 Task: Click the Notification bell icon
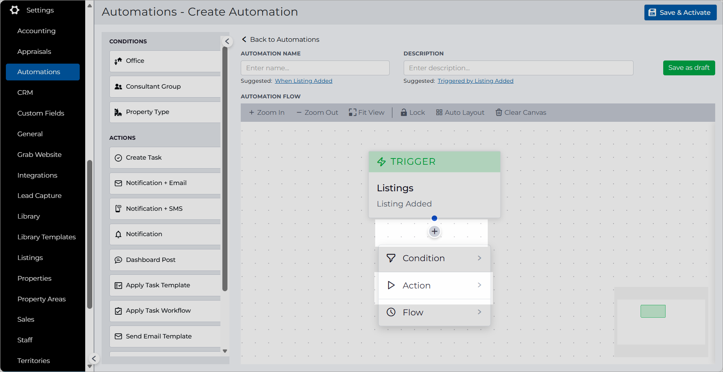[118, 234]
